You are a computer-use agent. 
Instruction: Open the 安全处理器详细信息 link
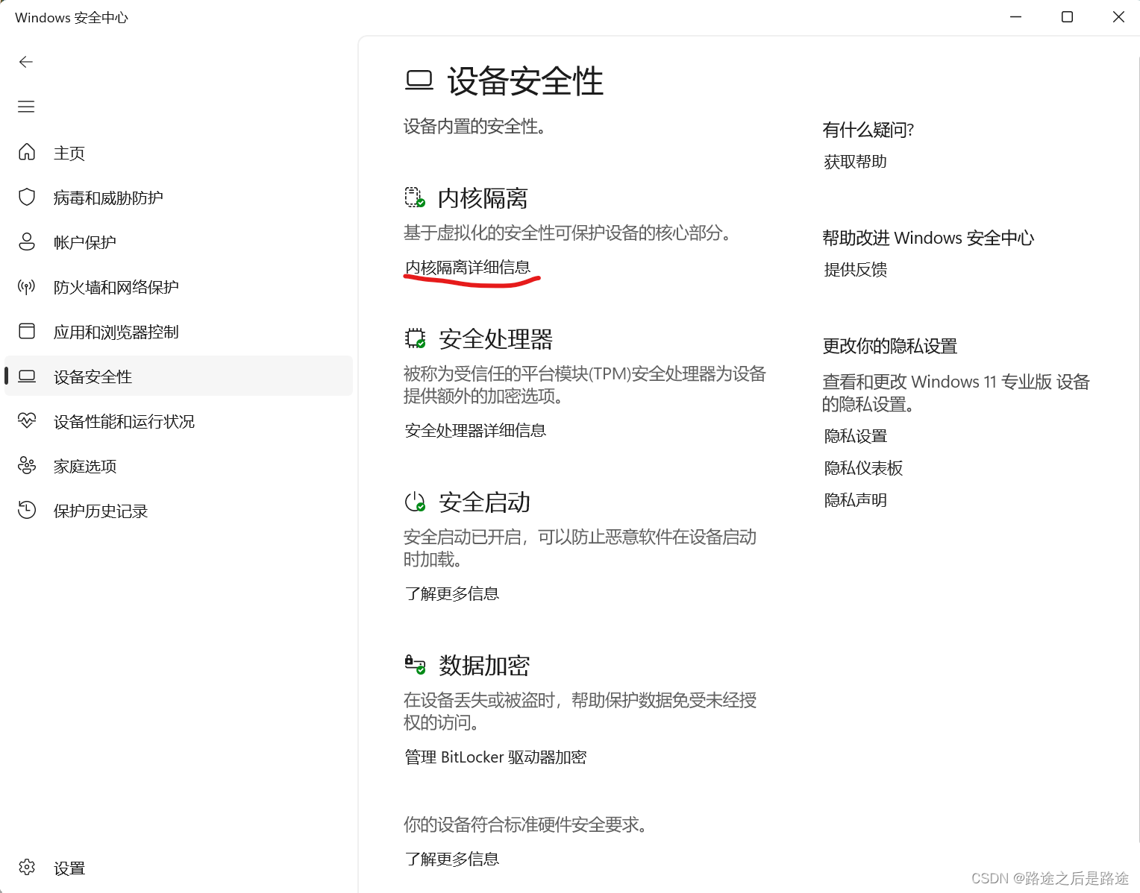coord(475,430)
